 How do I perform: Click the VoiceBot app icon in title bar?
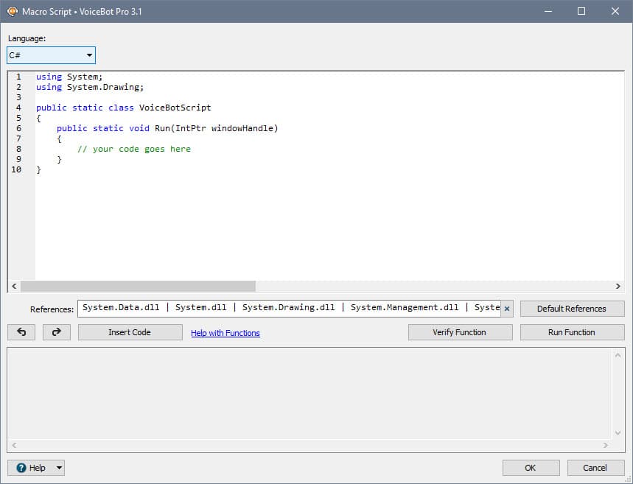[13, 11]
